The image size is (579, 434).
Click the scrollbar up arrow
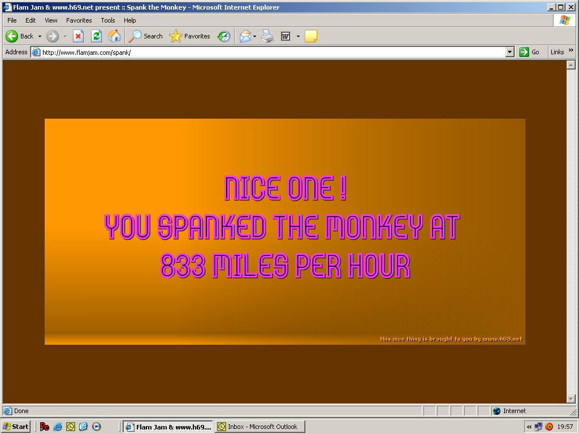click(x=571, y=65)
